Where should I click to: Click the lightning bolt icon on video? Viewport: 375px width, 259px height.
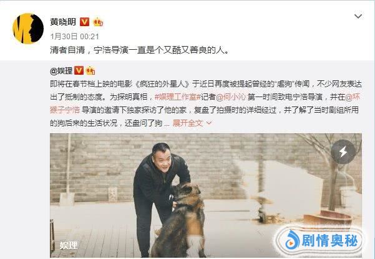pos(343,151)
